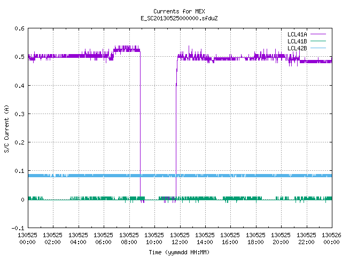Viewport: 342px width, 257px height.
Task: Click the x-axis tick 130526 00:00
Action: (331, 239)
